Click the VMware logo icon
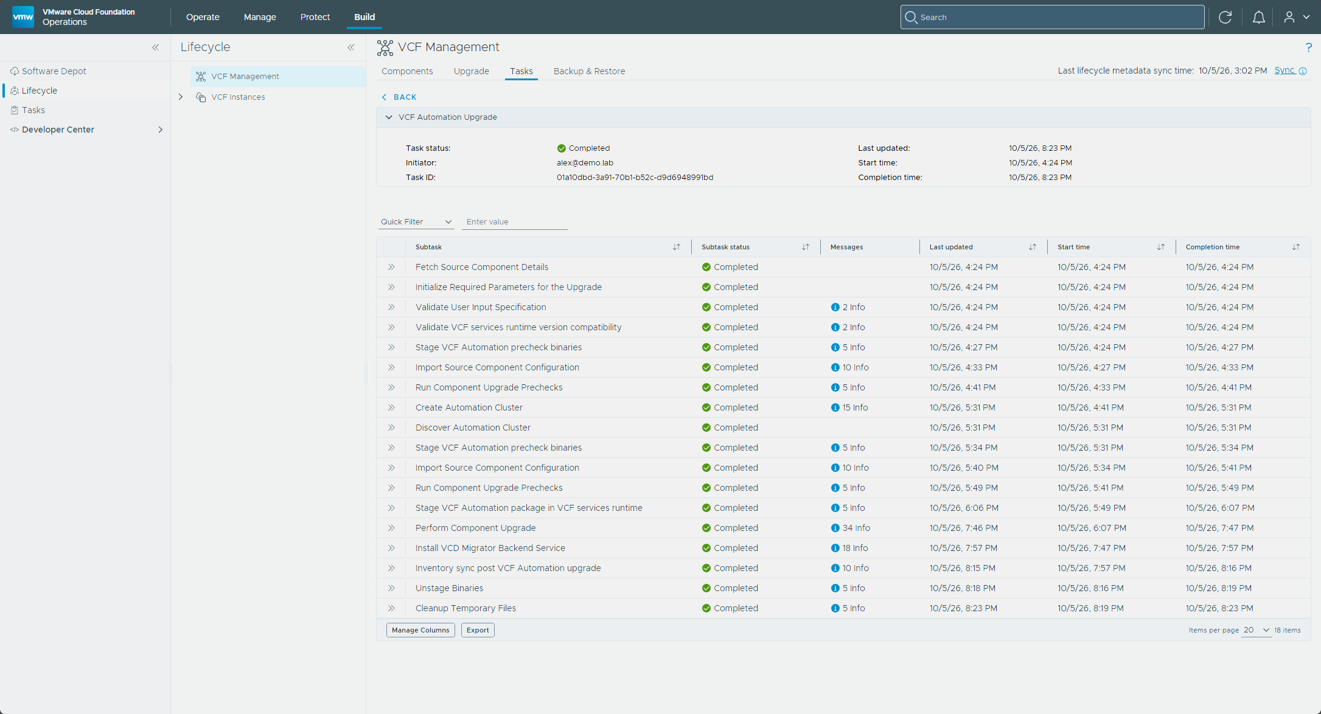Screen dimensions: 1321x714 [23, 17]
